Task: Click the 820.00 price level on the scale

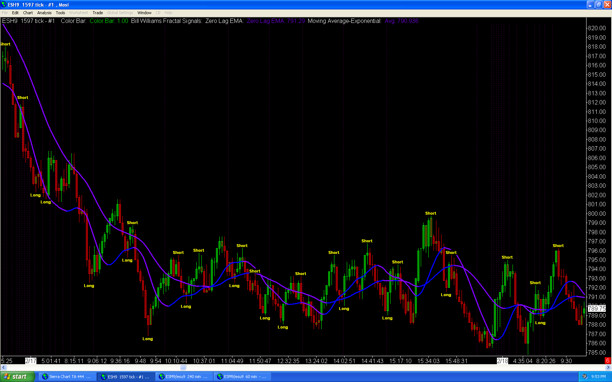Action: pyautogui.click(x=597, y=28)
